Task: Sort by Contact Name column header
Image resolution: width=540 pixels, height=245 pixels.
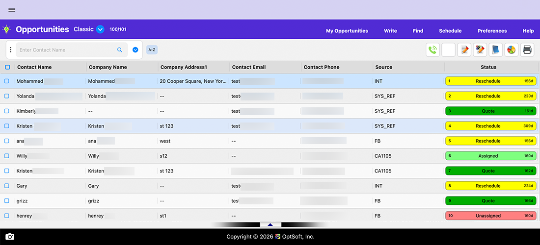Action: point(34,67)
